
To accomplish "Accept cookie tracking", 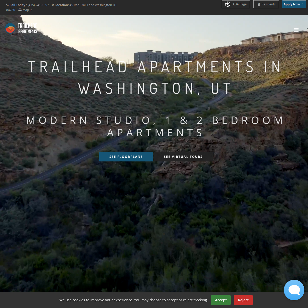I will pyautogui.click(x=221, y=300).
